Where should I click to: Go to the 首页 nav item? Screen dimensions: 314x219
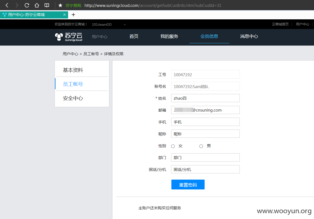(x=134, y=36)
